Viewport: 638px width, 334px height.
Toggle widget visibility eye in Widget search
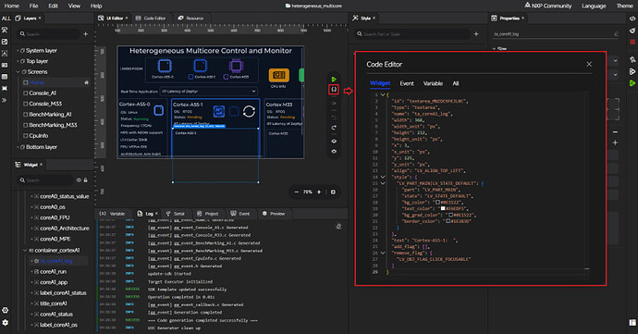(79, 180)
